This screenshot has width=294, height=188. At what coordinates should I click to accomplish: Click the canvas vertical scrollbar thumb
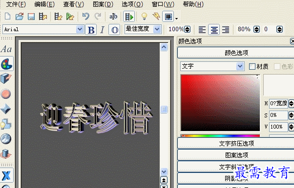164,109
